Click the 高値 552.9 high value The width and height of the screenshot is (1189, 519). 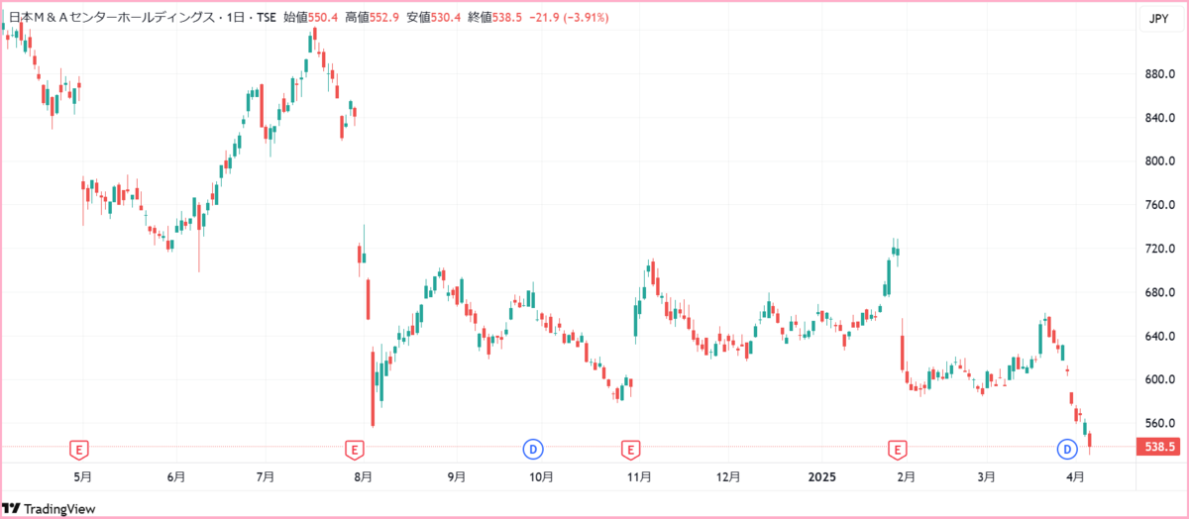click(x=372, y=18)
